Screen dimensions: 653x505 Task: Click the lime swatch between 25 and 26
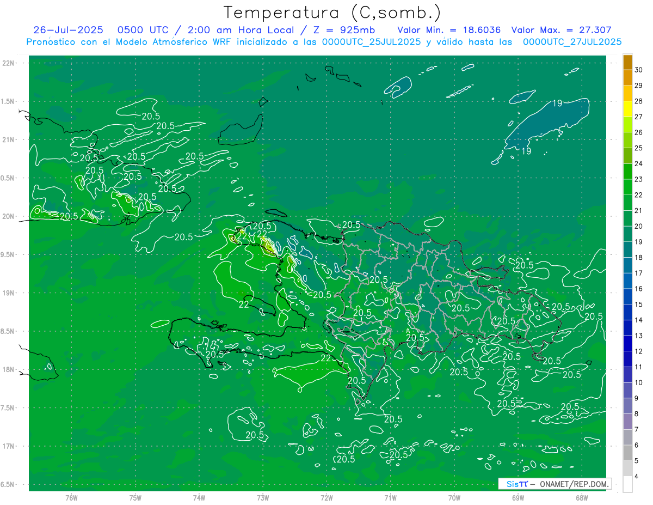click(627, 140)
